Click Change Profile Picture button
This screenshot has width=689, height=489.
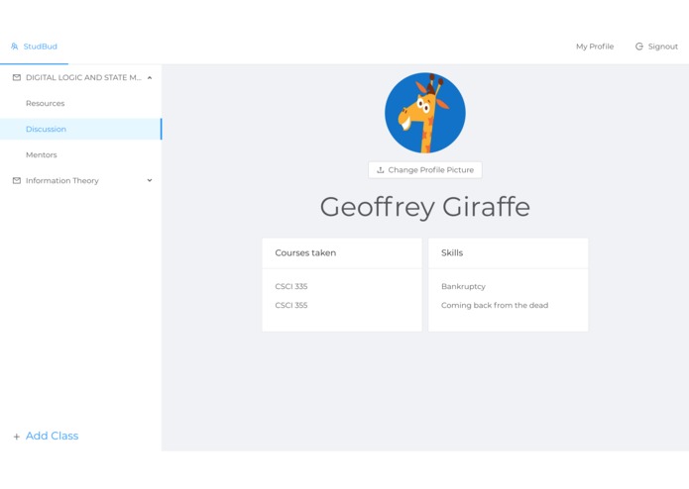425,170
